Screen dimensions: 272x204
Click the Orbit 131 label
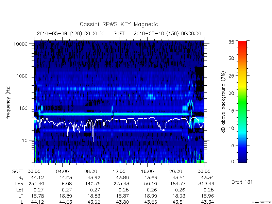[x=242, y=182]
